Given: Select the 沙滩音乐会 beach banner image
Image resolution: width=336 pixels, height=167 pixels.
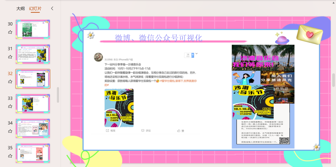Looking at the screenshot, I should click(263, 58).
